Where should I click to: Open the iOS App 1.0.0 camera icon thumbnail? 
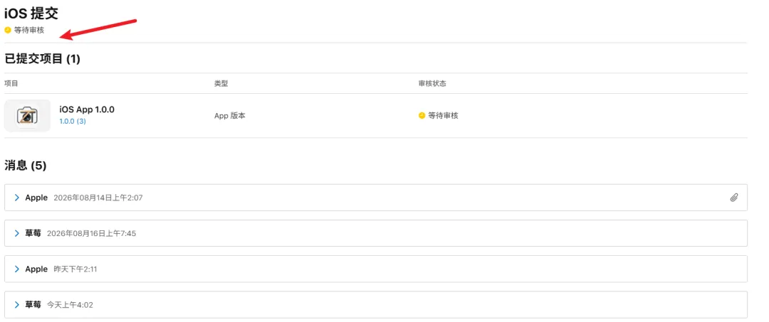[28, 115]
